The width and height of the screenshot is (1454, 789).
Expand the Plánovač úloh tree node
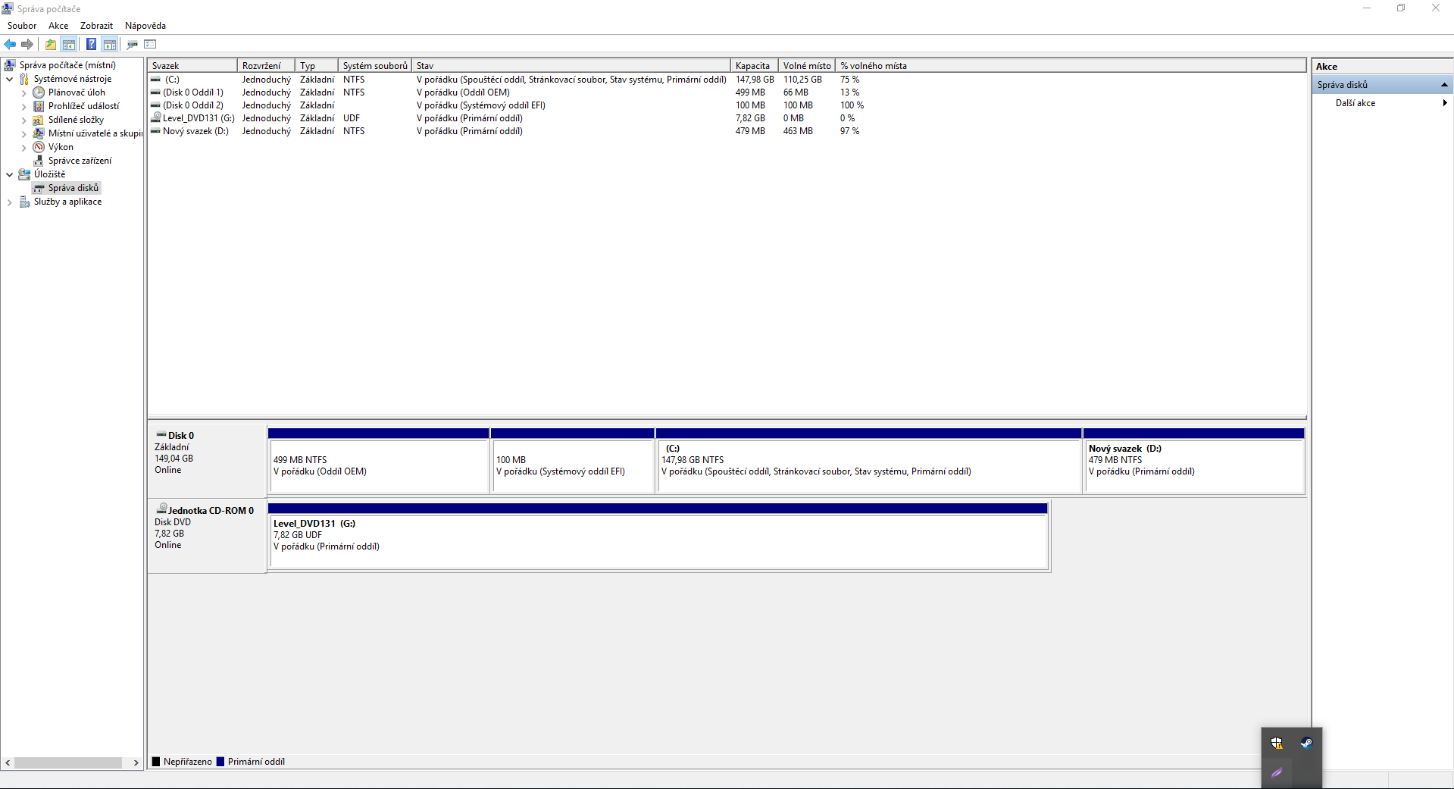pyautogui.click(x=23, y=93)
